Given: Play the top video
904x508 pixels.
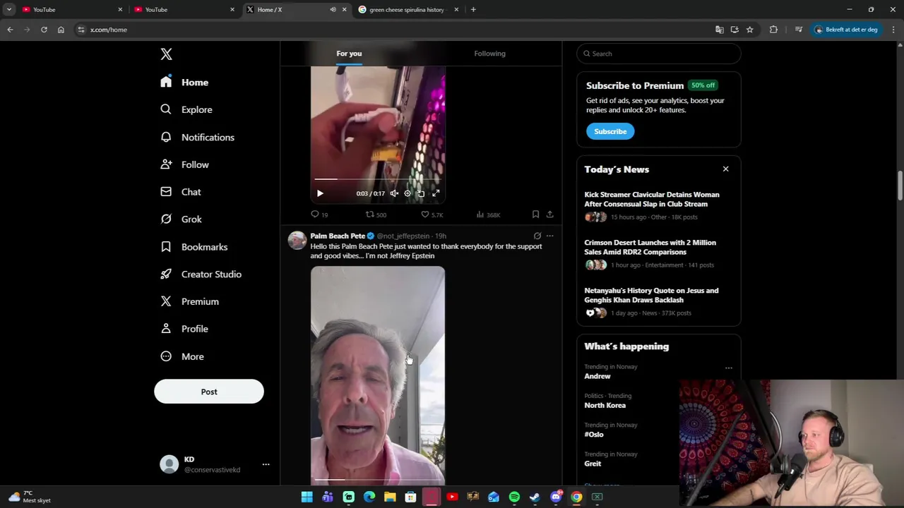Looking at the screenshot, I should (x=320, y=193).
